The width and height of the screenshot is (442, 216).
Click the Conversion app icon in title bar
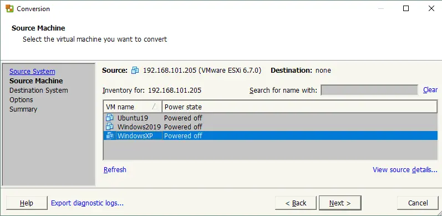[9, 8]
